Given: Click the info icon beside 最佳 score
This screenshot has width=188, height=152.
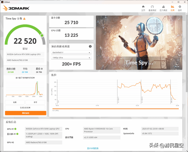Looking at the screenshot, I should click(x=42, y=69).
